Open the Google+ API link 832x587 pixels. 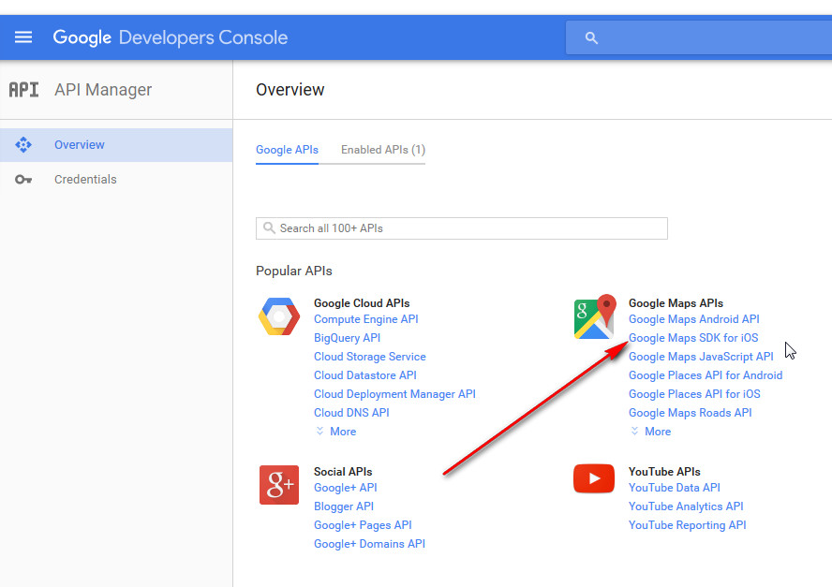346,488
